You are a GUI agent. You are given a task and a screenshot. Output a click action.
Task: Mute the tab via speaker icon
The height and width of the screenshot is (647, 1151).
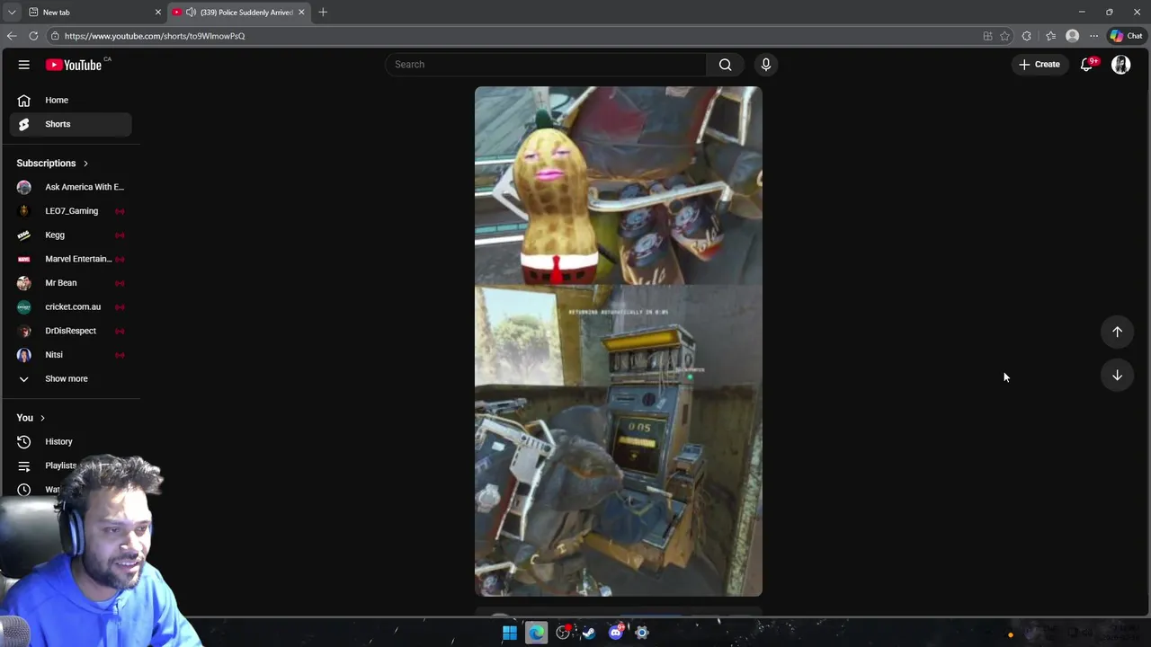[191, 13]
